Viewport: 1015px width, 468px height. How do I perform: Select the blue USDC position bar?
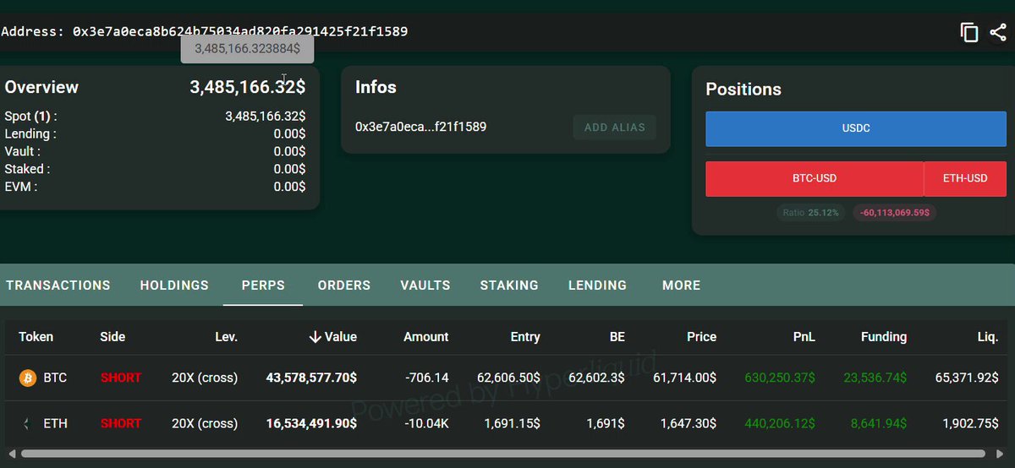(856, 128)
